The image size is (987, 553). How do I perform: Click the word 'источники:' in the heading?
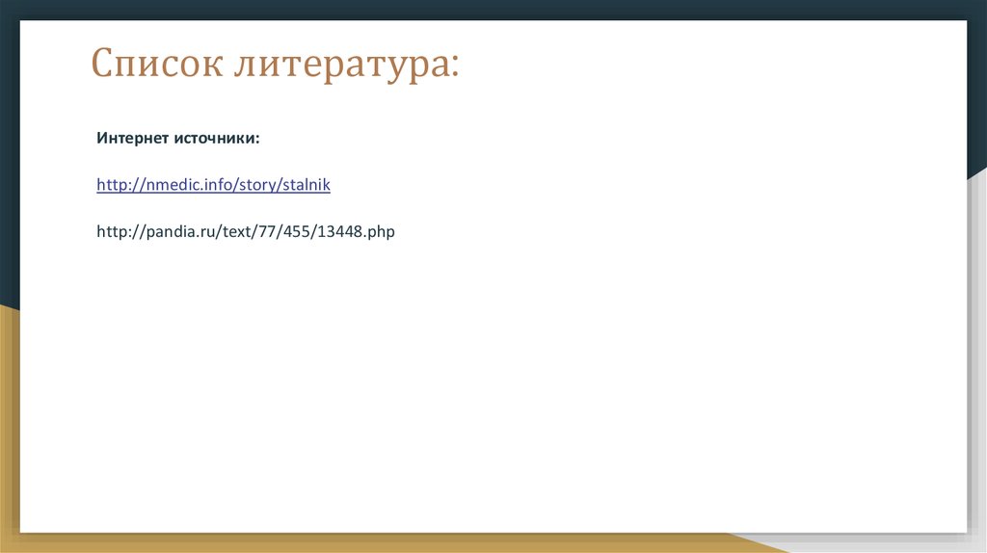tap(218, 138)
